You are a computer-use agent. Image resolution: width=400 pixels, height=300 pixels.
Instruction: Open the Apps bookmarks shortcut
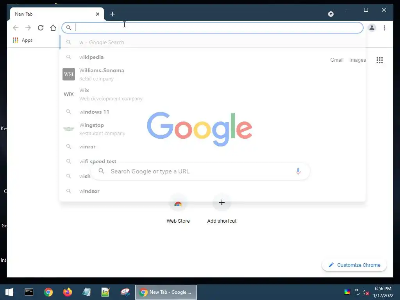(x=22, y=40)
